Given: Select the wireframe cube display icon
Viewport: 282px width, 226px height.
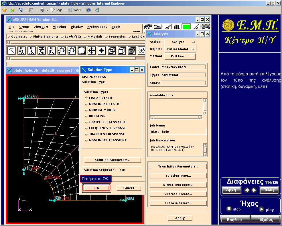Looking at the screenshot, I should click(112, 51).
